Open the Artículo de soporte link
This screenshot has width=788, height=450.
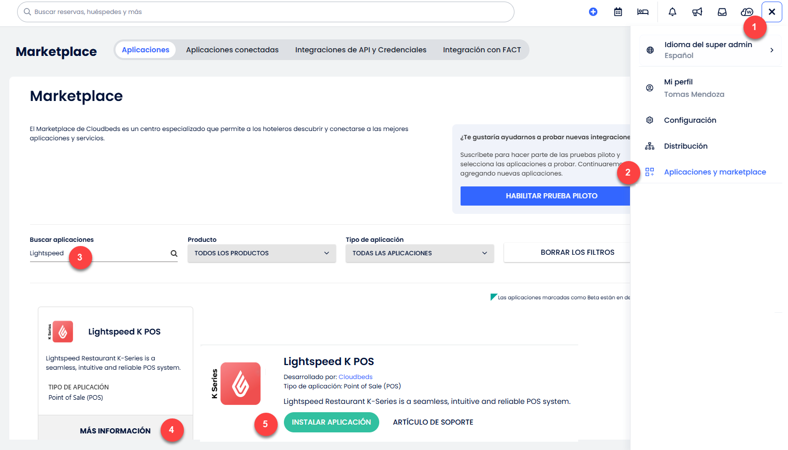click(433, 423)
